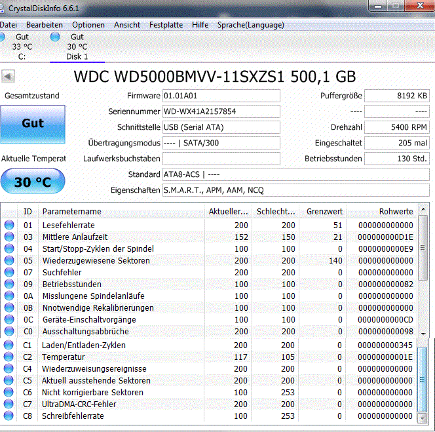Click status orb of Aktuell ausstehende Sektoren row
The image size is (435, 432).
9,380
